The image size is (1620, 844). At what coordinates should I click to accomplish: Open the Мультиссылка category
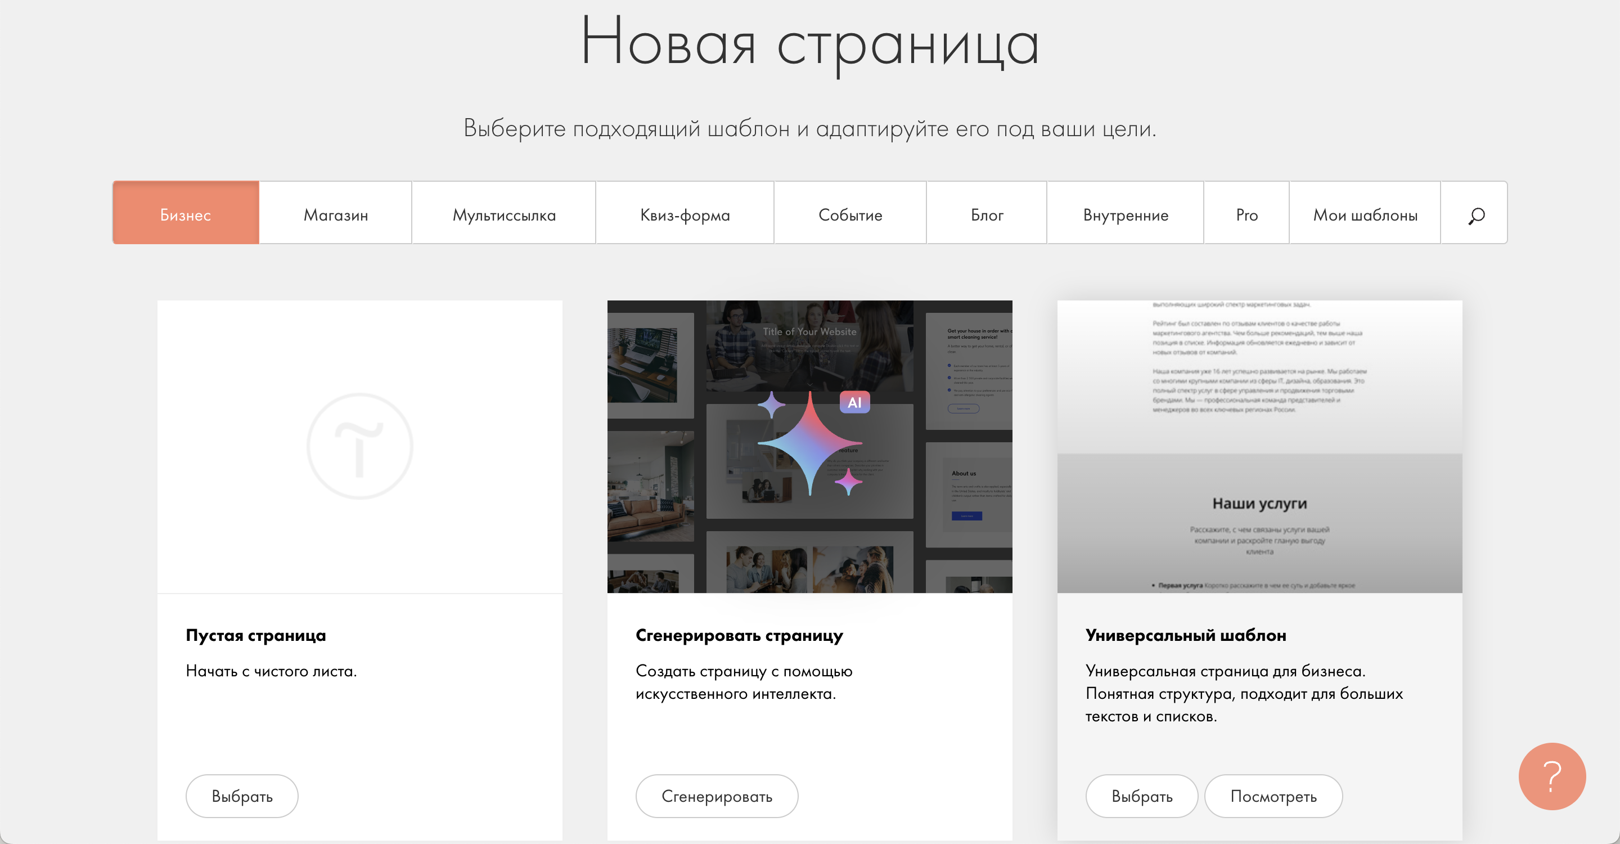coord(503,214)
